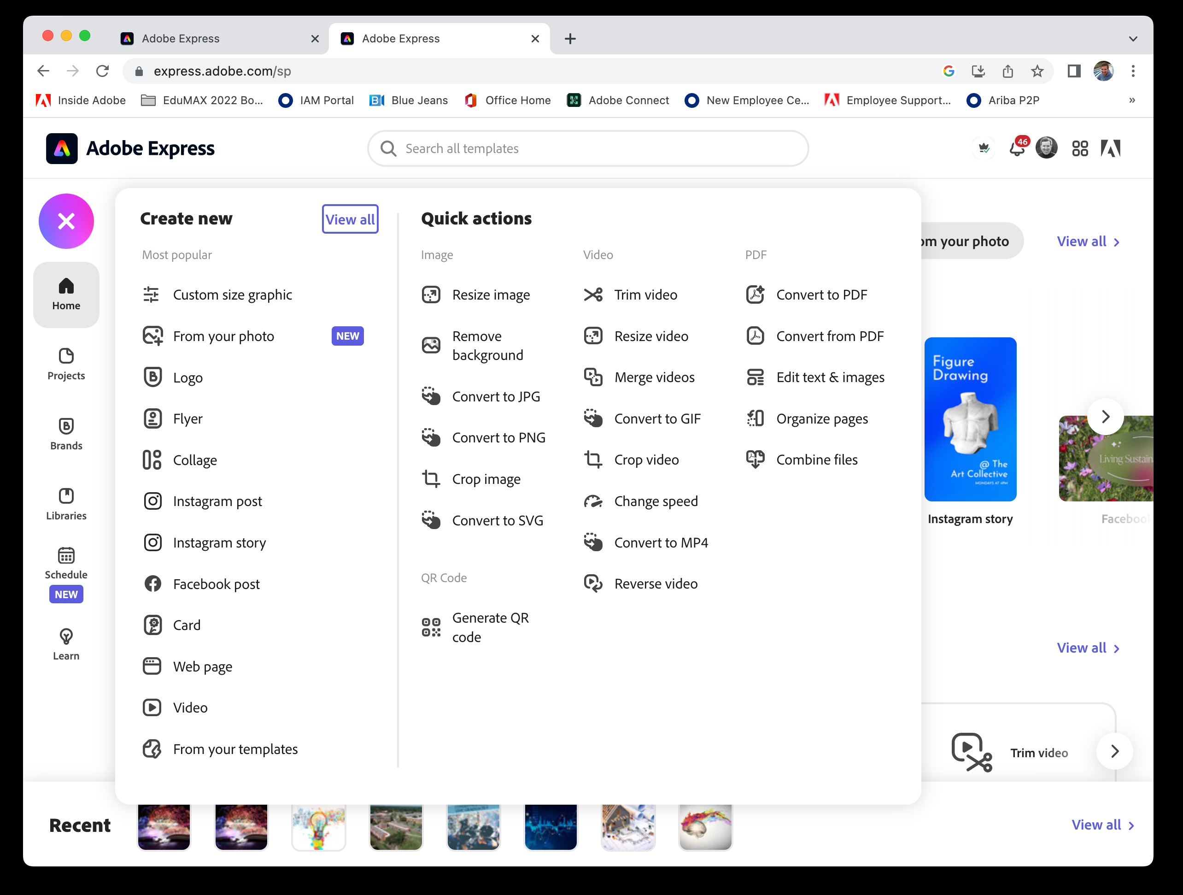The image size is (1183, 895).
Task: Click the Search all templates field
Action: click(588, 149)
